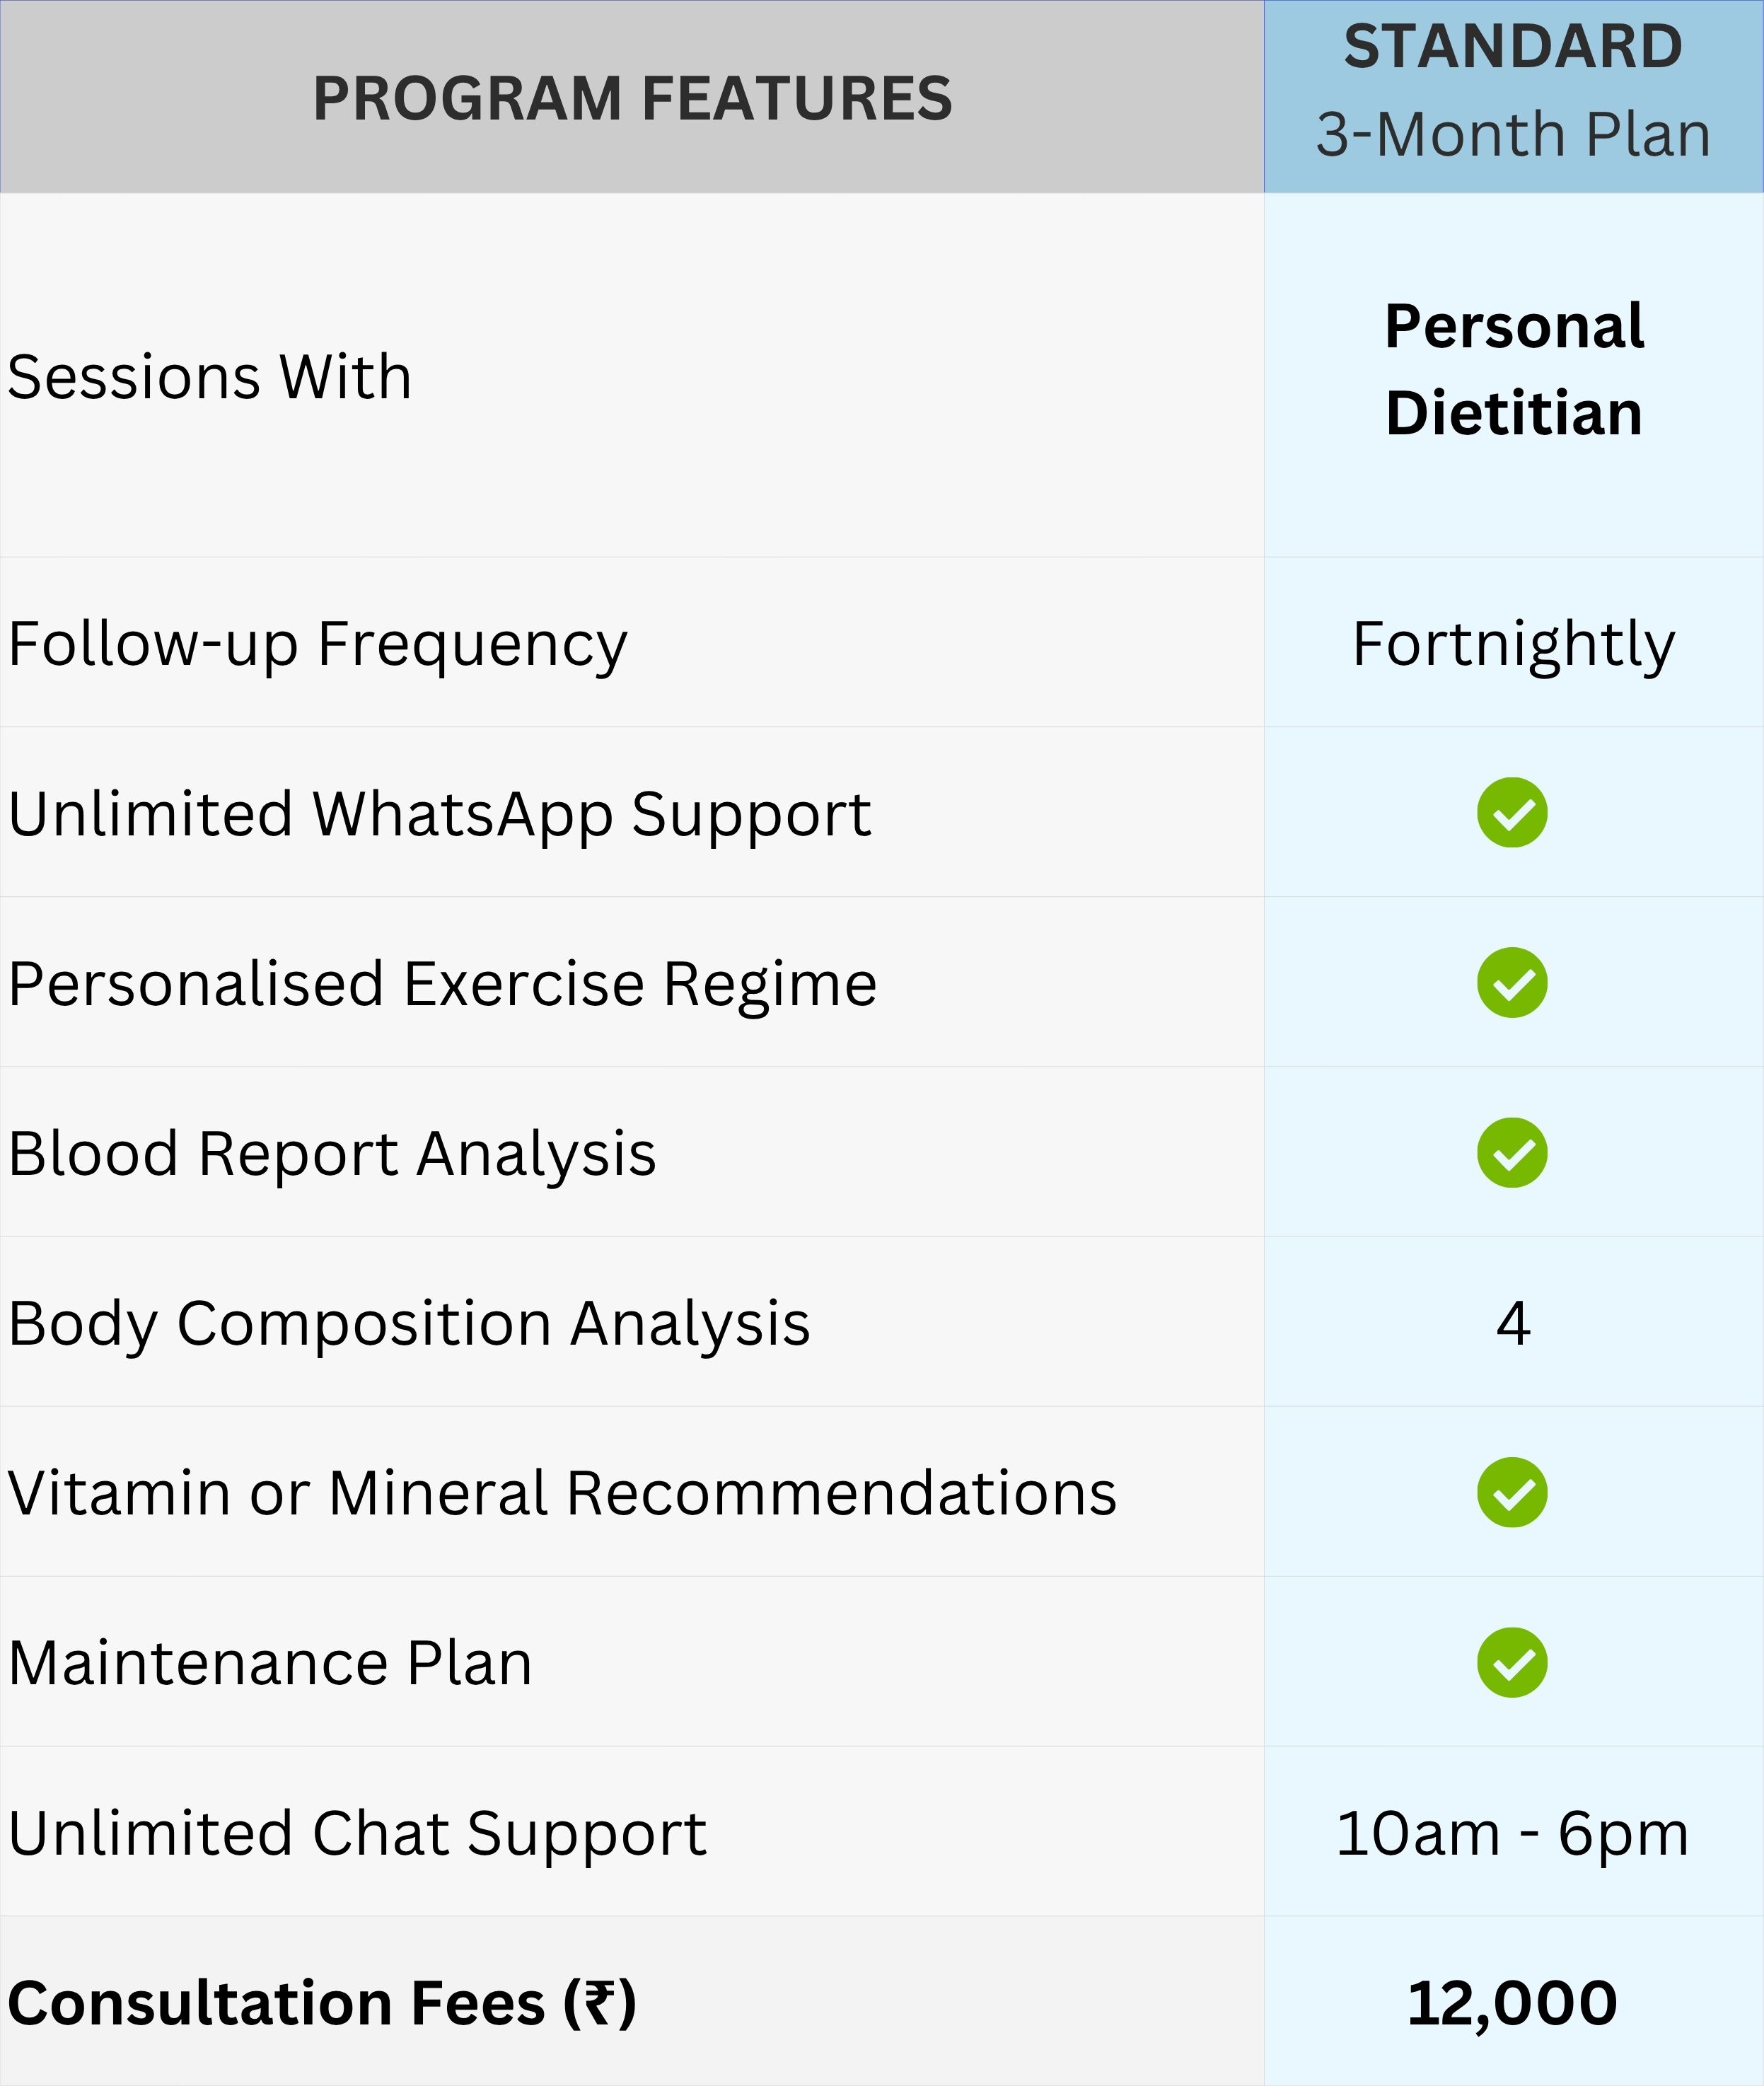Click the Blood Report Analysis label
This screenshot has height=2086, width=1764.
click(332, 1154)
